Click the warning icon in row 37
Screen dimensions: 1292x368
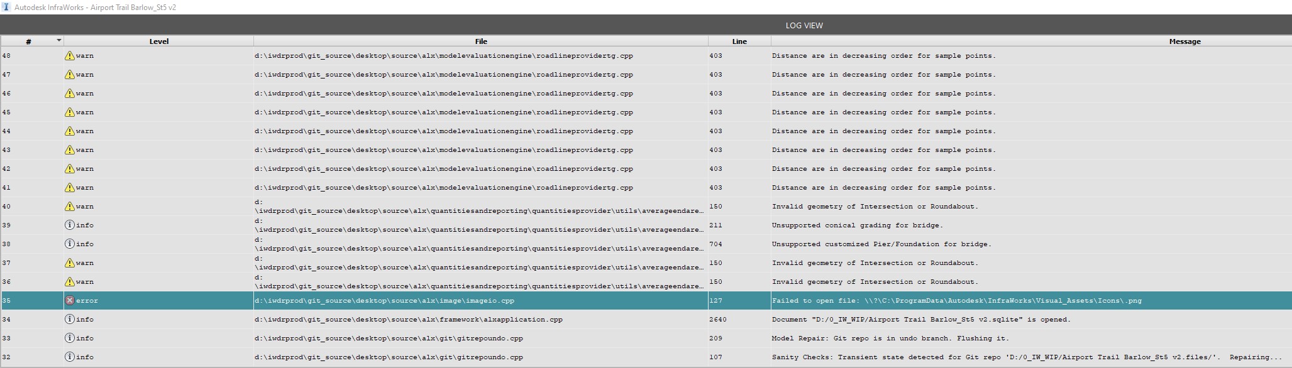coord(70,262)
